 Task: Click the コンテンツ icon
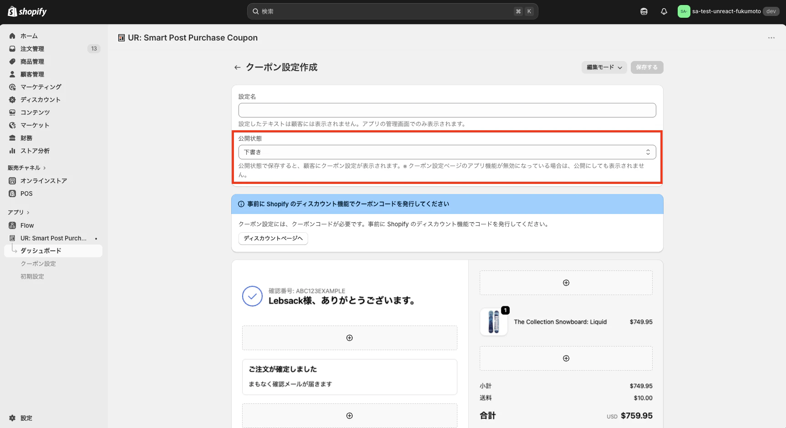(12, 112)
